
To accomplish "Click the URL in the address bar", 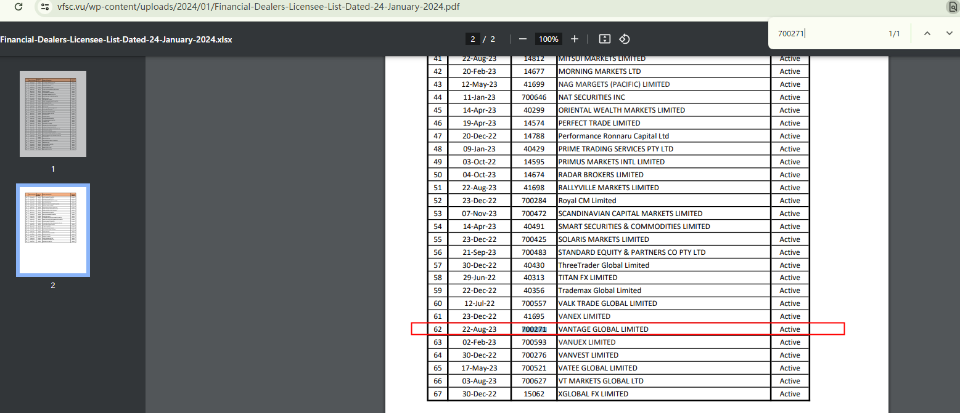I will [258, 7].
